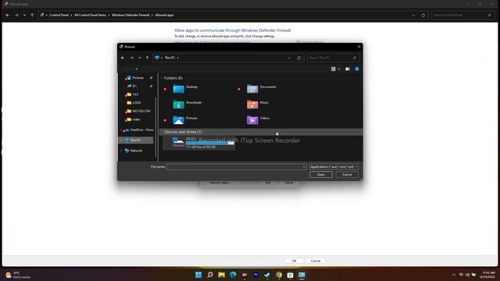Expand the This PC tree node chevron
500x281 pixels.
121,140
